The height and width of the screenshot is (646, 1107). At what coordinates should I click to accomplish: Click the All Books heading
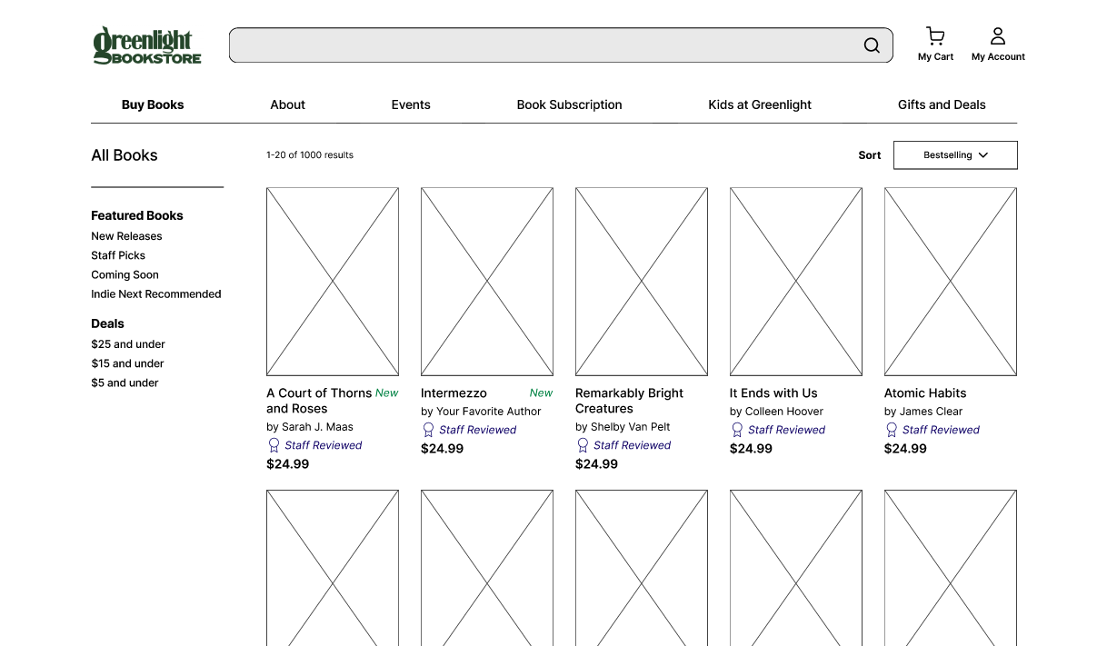point(125,155)
